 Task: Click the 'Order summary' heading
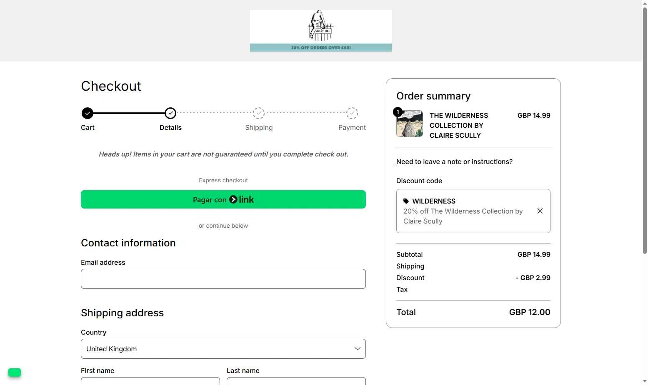[433, 96]
